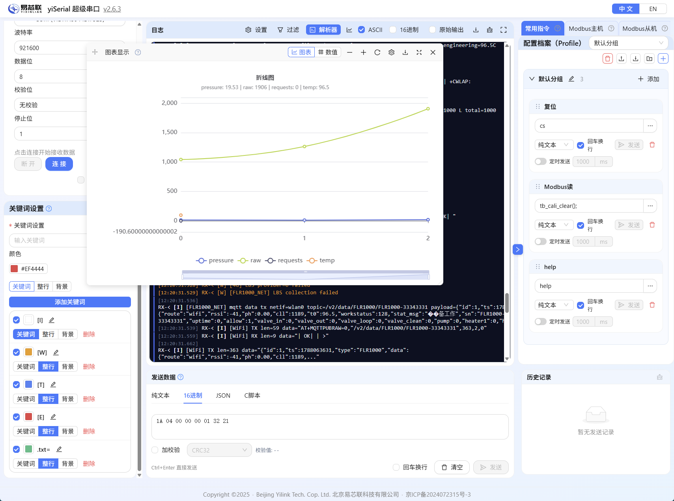Collapse the right panel arrow
The width and height of the screenshot is (674, 501).
click(x=517, y=249)
